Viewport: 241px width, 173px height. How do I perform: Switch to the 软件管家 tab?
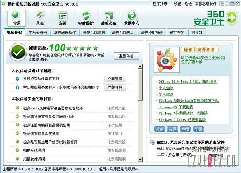point(177,33)
